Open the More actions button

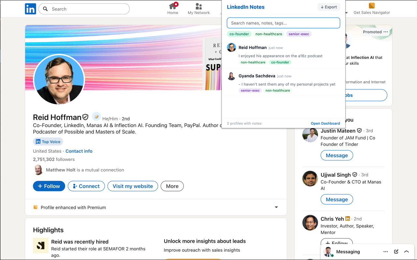(172, 186)
